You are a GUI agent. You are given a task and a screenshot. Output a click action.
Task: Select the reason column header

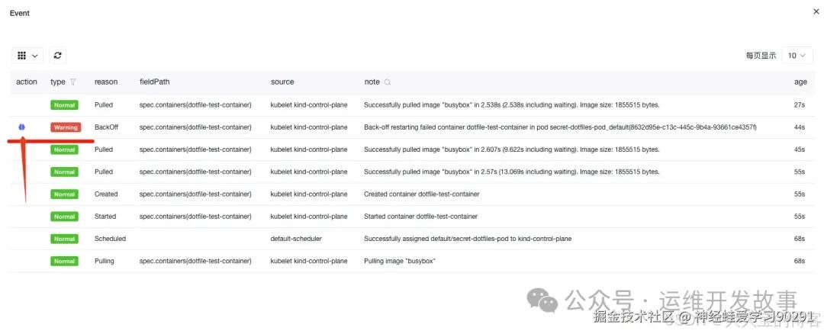click(x=106, y=82)
